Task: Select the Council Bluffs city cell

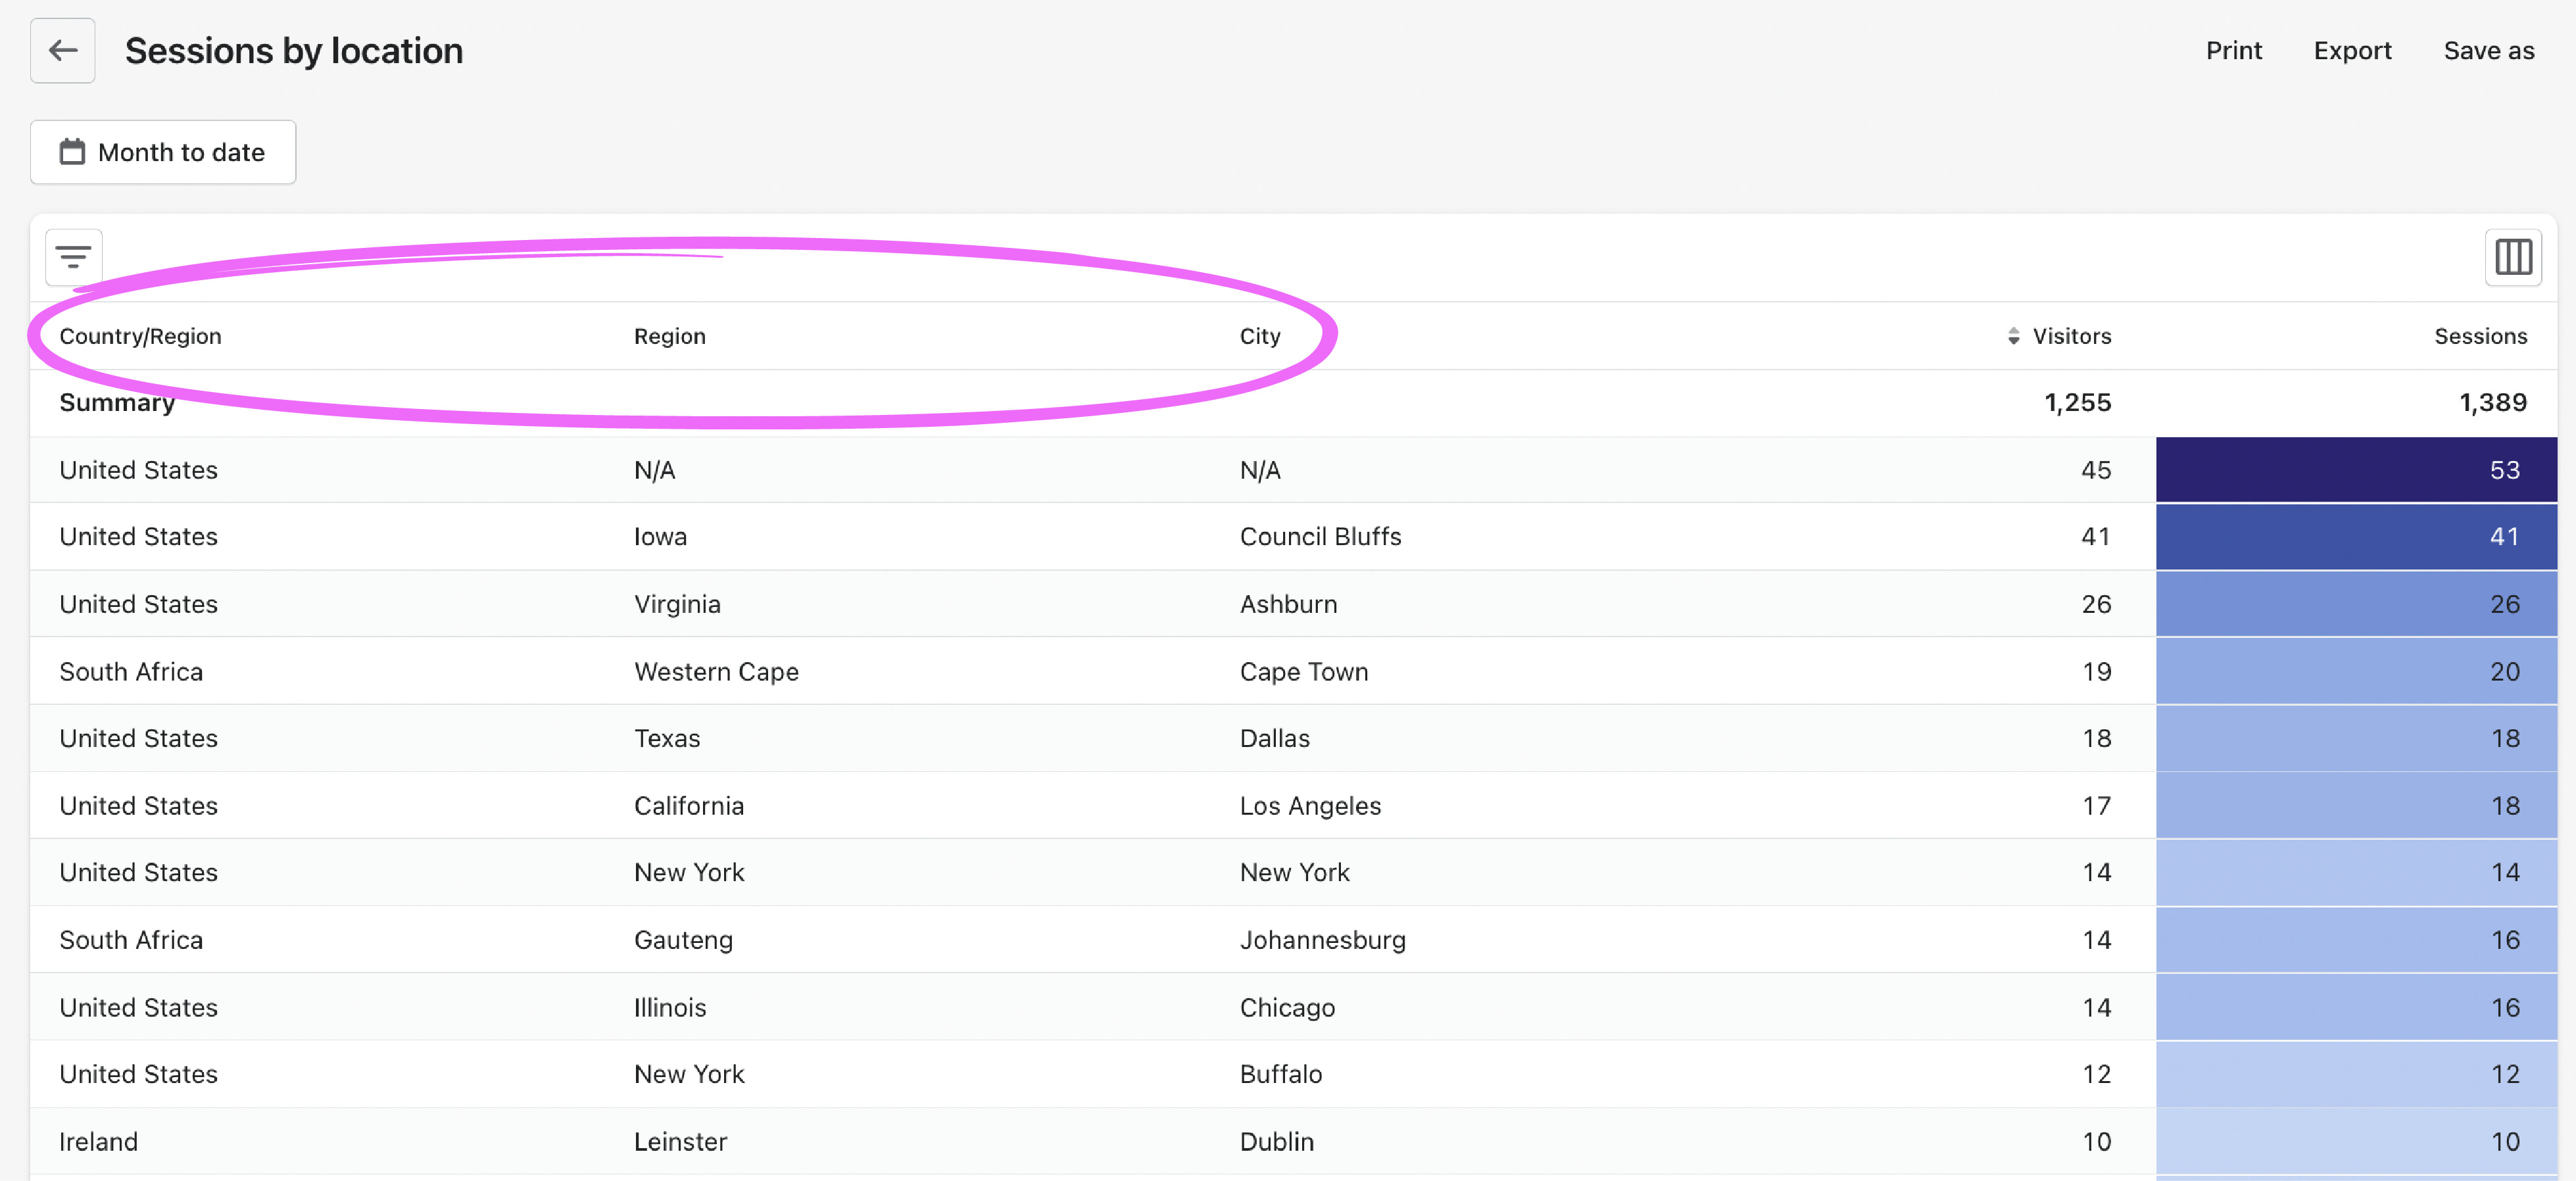Action: tap(1320, 537)
